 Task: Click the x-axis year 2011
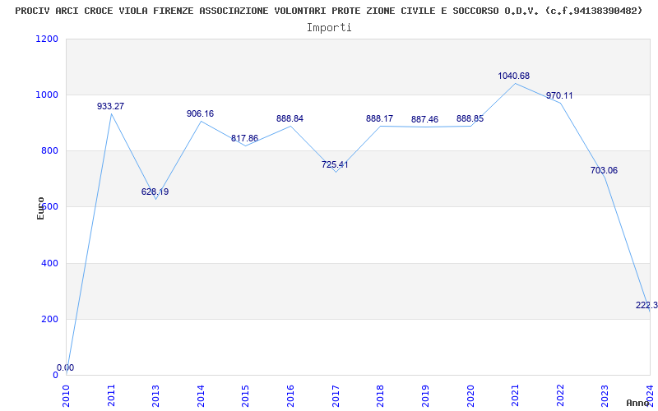[x=111, y=396]
